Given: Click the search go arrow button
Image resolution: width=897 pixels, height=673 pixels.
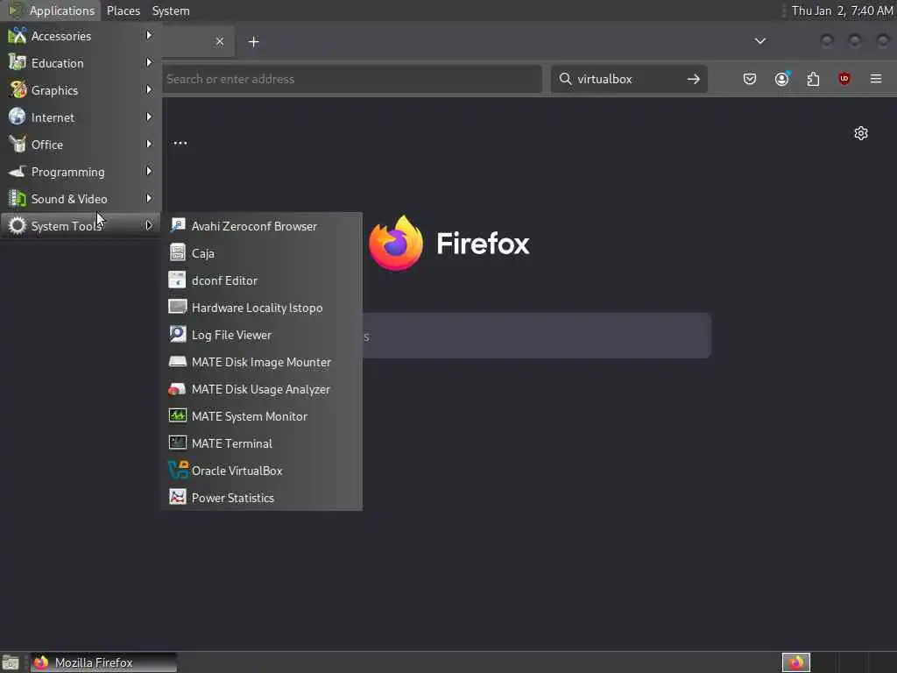Looking at the screenshot, I should 694,79.
